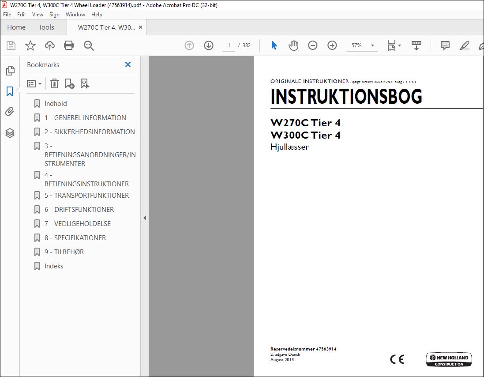Click the 57% zoom value field
This screenshot has width=484, height=377.
(x=356, y=45)
